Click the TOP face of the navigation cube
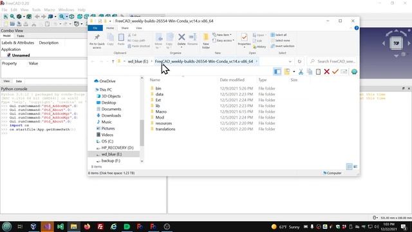412x232 pixels. [x=397, y=43]
